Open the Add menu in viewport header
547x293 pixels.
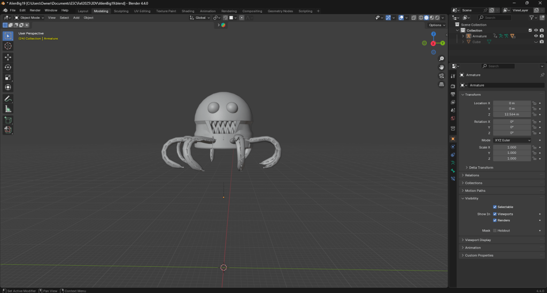[76, 18]
